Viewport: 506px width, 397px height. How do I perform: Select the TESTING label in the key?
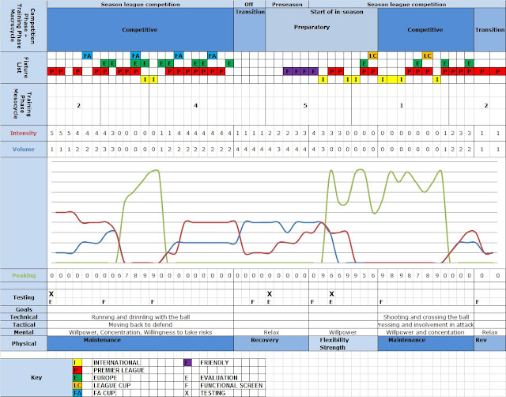213,393
